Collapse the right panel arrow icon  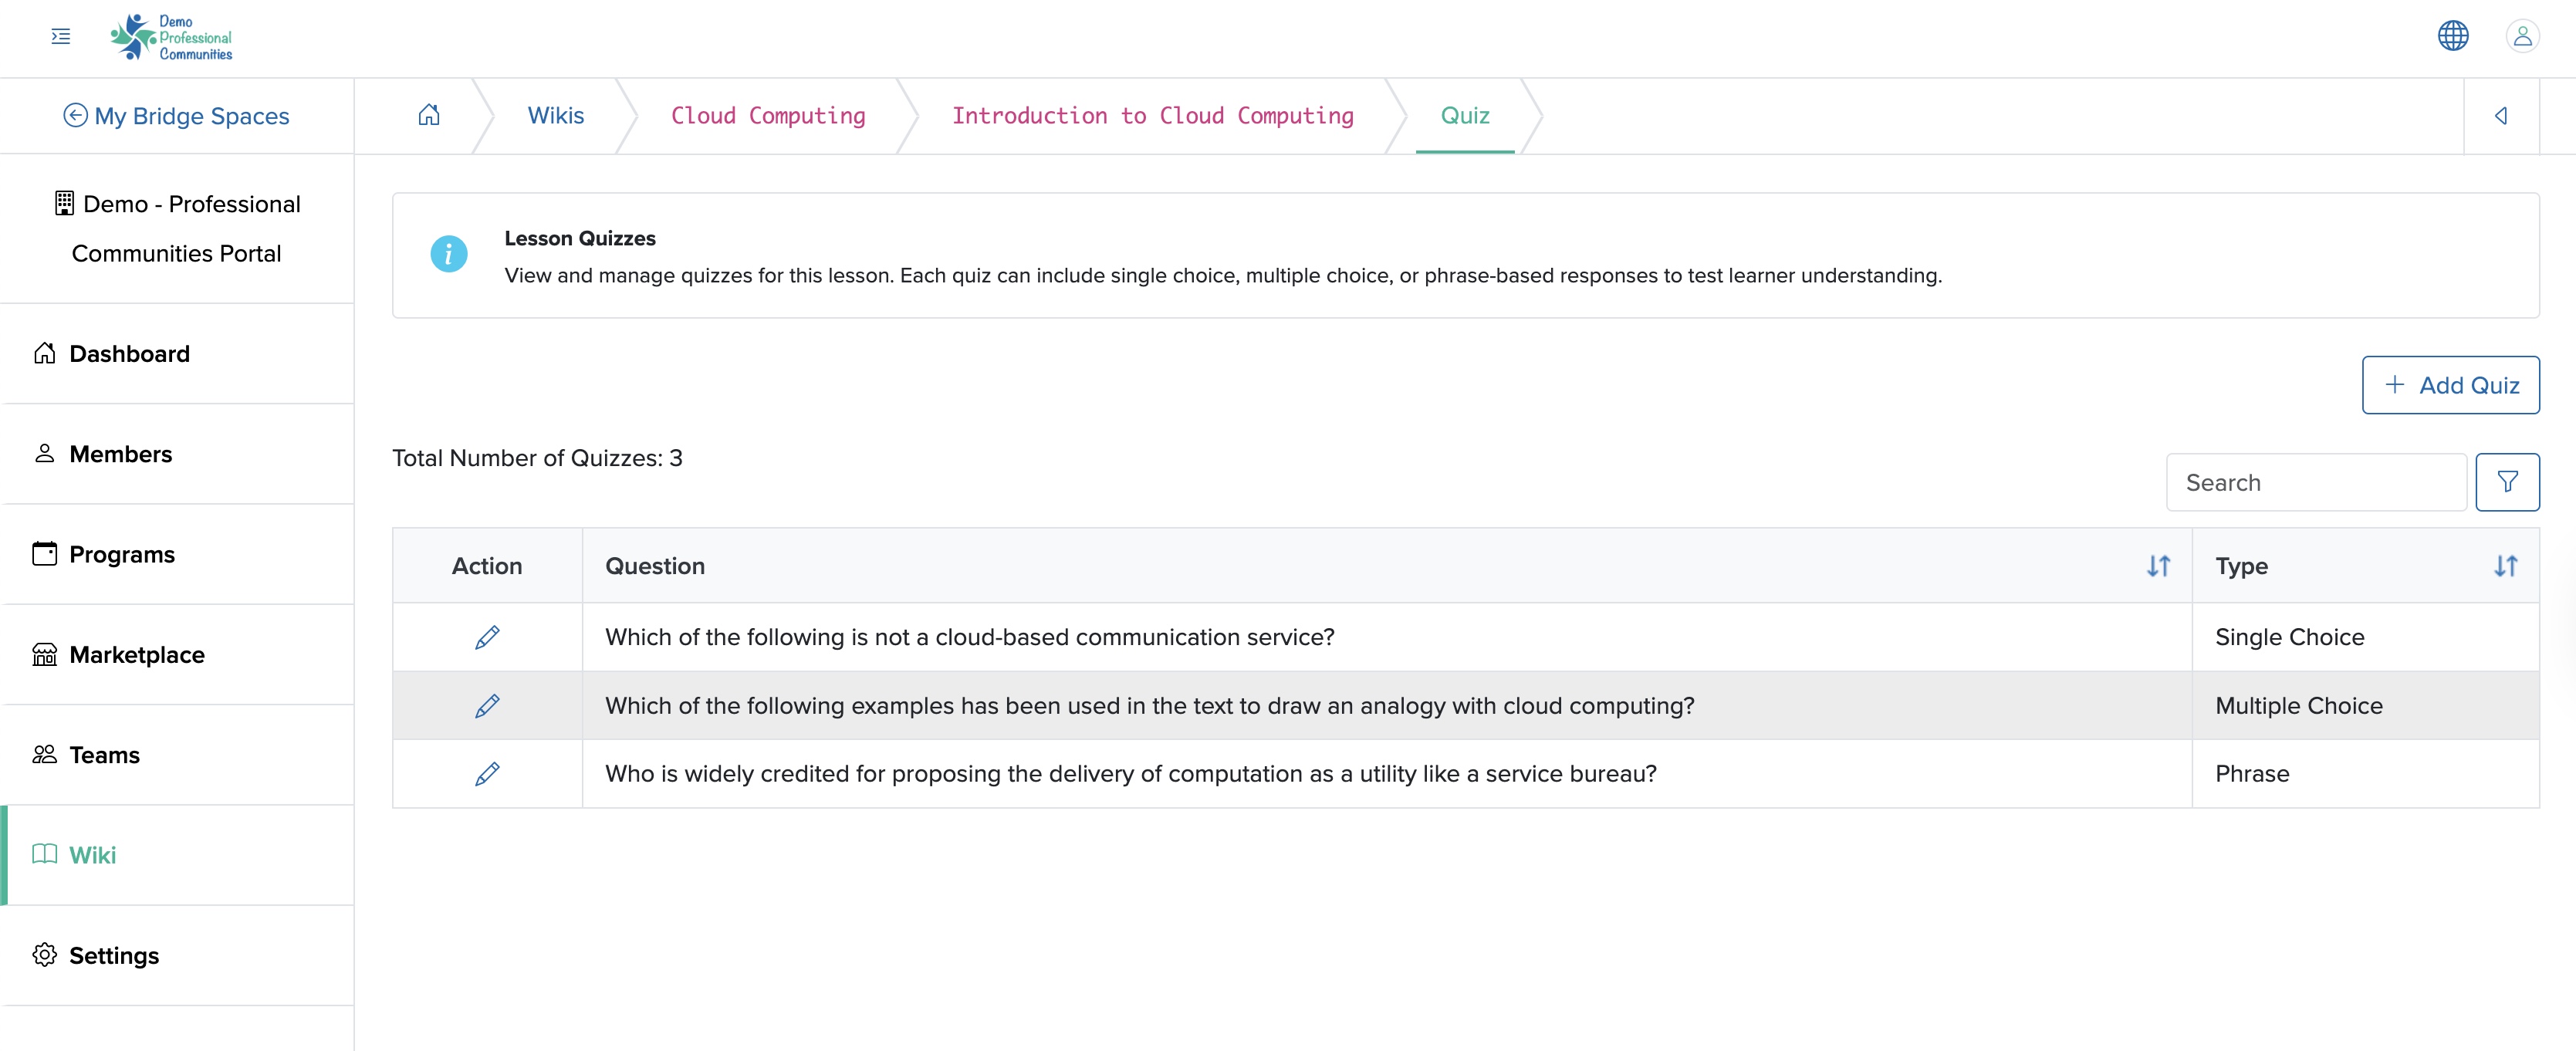point(2500,116)
